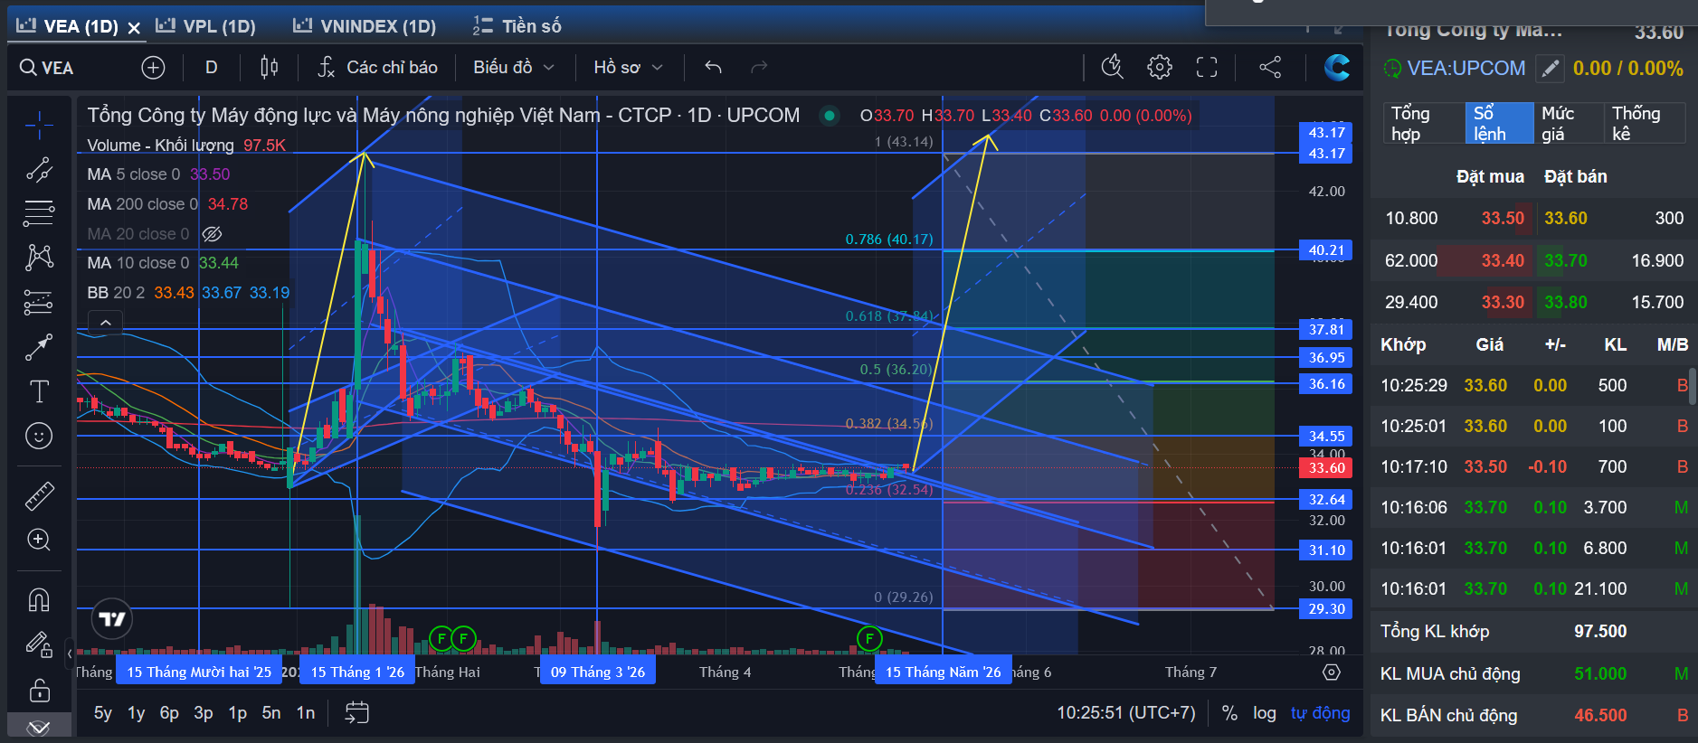Screen dimensions: 1698x743
Task: Close the VEA (1D) tab
Action: [x=134, y=28]
